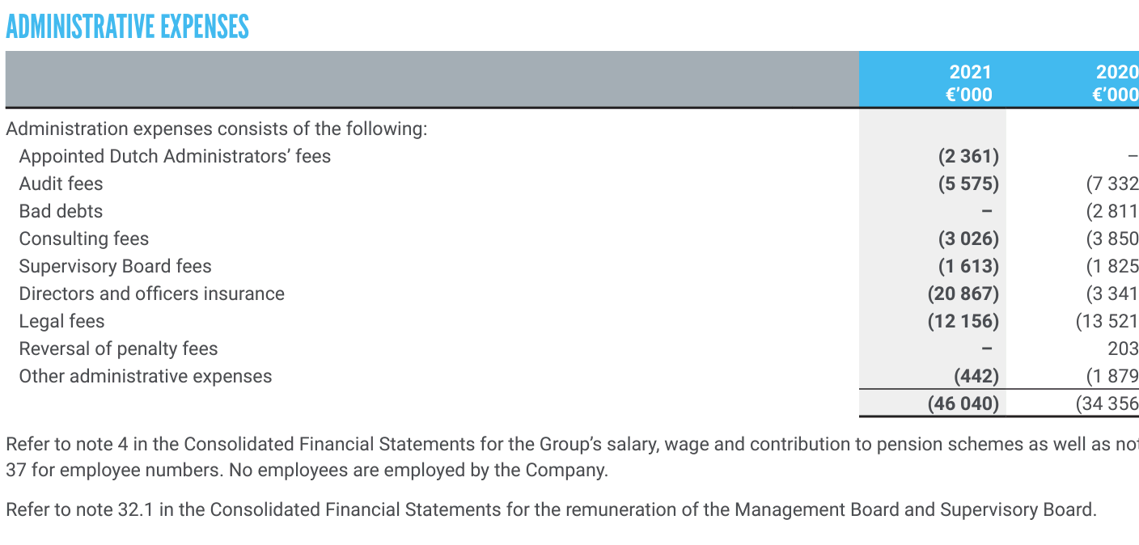Select the 2020 Reversal of penalty fees value 203
Viewport: 1139px width, 545px height.
pyautogui.click(x=1123, y=349)
